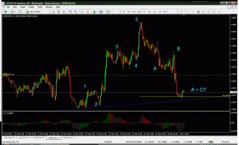Screen dimensions: 239x145
Task: Open the templates icon
Action: click(108, 11)
